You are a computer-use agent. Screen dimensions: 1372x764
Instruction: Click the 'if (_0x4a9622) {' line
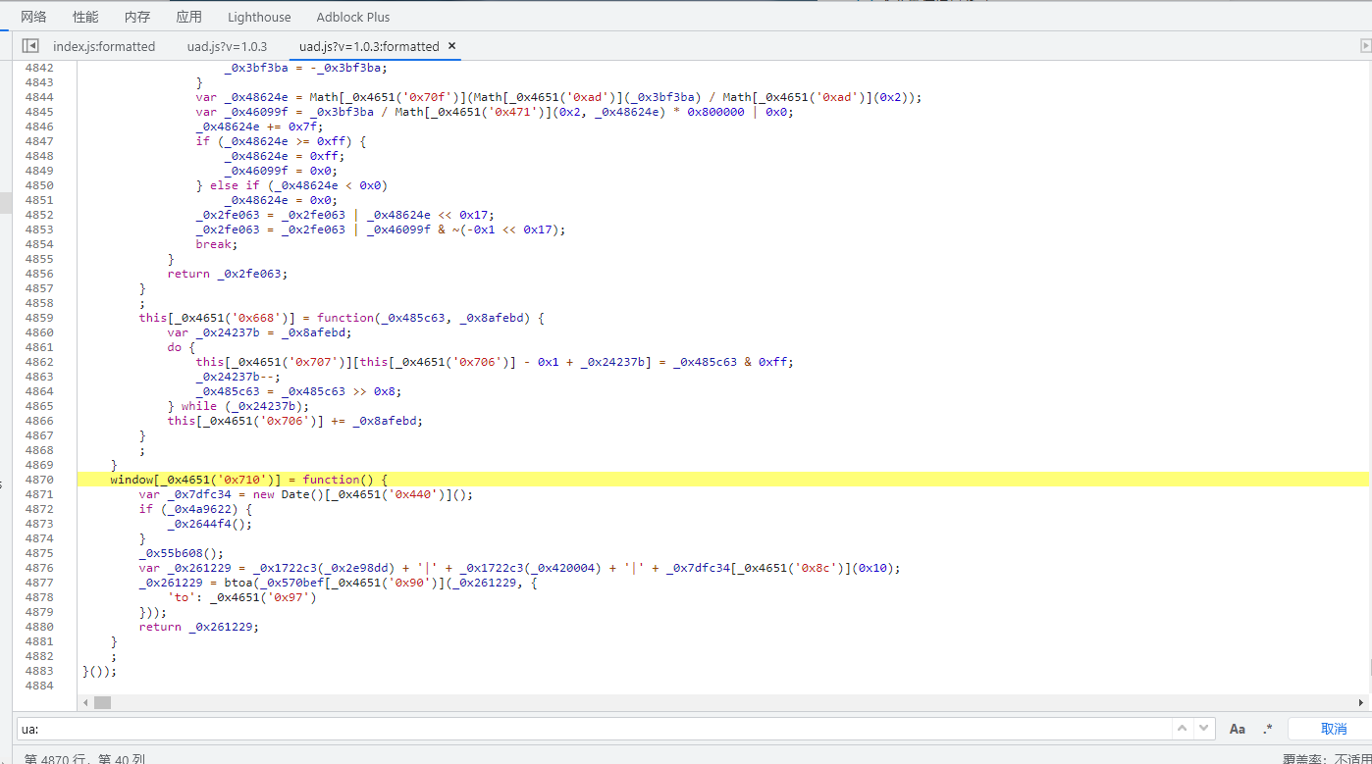click(x=195, y=509)
